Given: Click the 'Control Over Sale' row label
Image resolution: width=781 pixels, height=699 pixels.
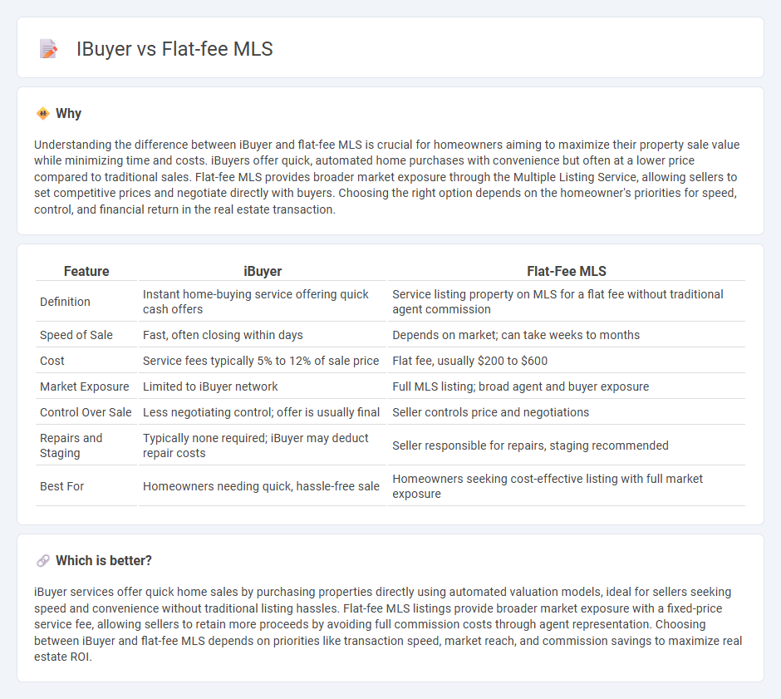Looking at the screenshot, I should point(86,412).
